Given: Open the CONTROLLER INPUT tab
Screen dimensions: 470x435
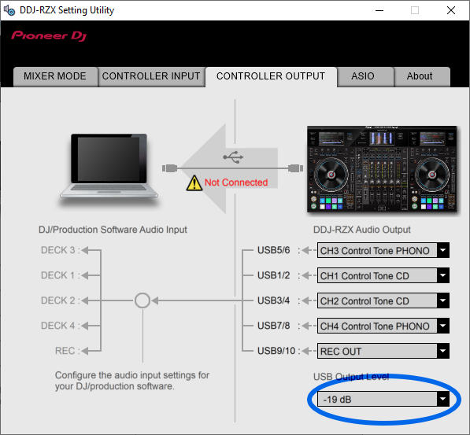Looking at the screenshot, I should (151, 76).
